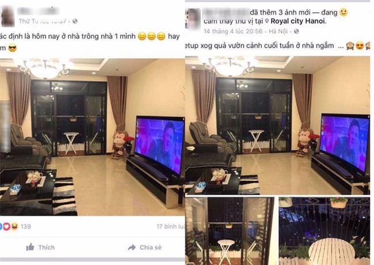Click the Chia sẻ share button label
The image size is (374, 265).
pyautogui.click(x=151, y=248)
